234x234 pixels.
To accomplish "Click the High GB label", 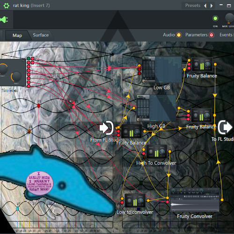I will pos(156,126).
